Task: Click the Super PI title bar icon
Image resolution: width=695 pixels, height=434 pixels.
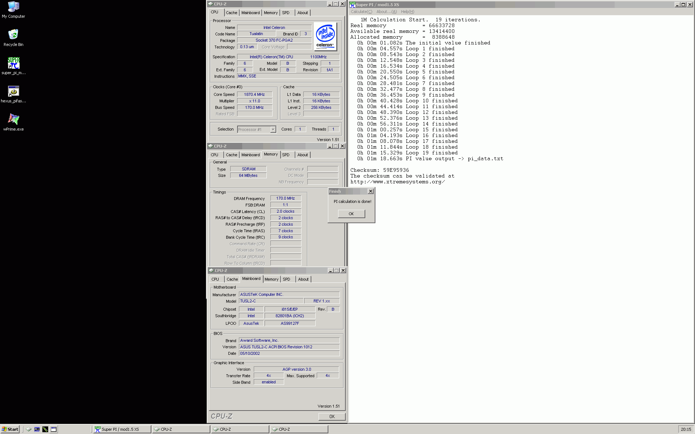Action: [352, 4]
